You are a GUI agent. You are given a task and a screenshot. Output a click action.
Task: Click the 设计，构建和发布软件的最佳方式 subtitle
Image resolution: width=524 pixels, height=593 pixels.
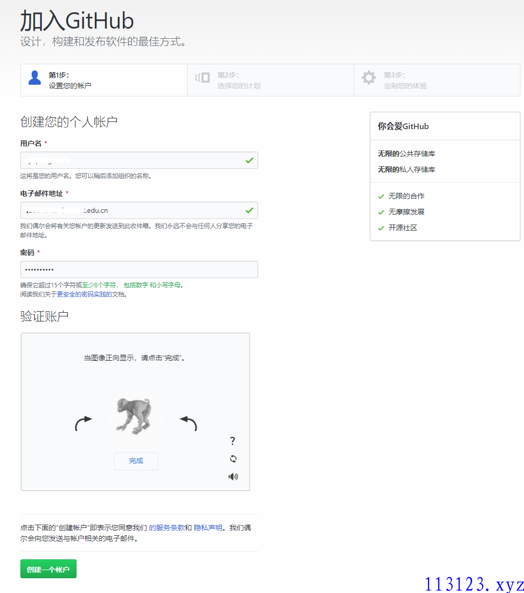coord(103,41)
